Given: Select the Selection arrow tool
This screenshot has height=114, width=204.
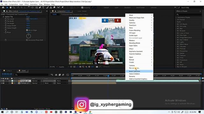Looking at the screenshot, I should coord(7,8).
